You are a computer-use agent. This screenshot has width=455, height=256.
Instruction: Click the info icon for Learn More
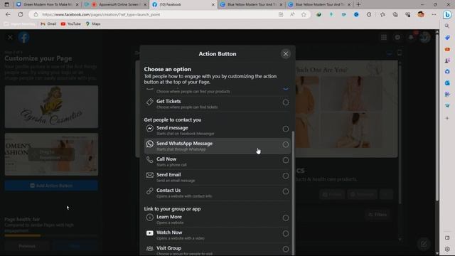pyautogui.click(x=150, y=218)
